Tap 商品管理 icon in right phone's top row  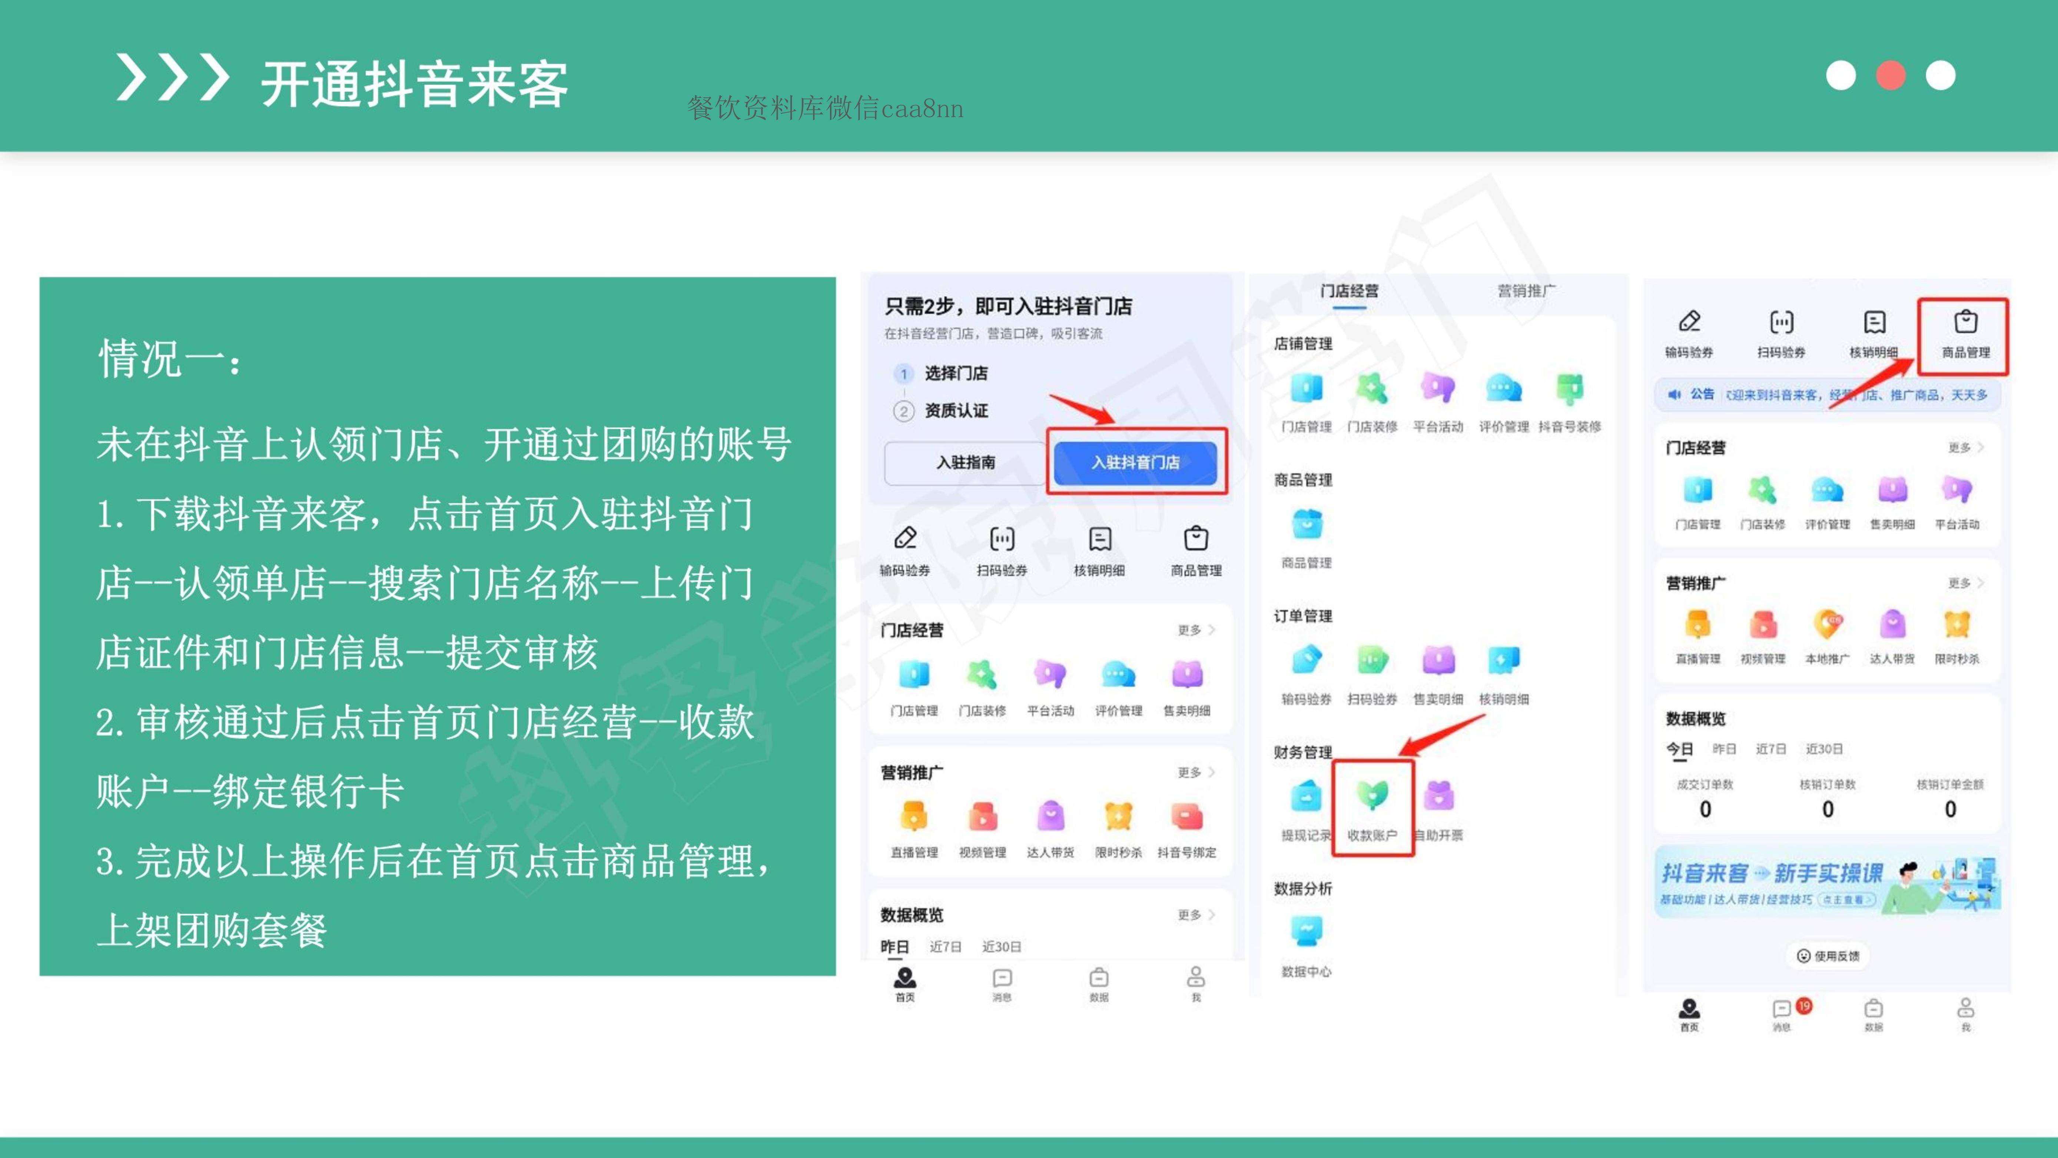(1966, 321)
